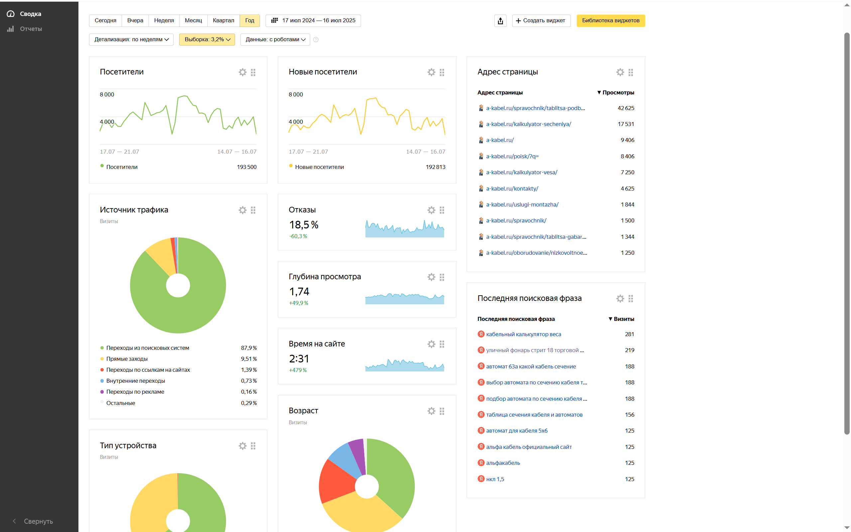
Task: Click Yandex icon beside автомат для кабеля 5х6
Action: click(x=481, y=430)
